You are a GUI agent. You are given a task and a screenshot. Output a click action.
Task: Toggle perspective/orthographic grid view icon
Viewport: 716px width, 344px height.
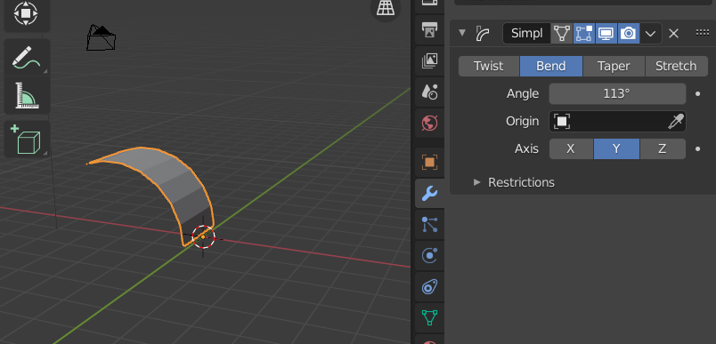[x=386, y=8]
